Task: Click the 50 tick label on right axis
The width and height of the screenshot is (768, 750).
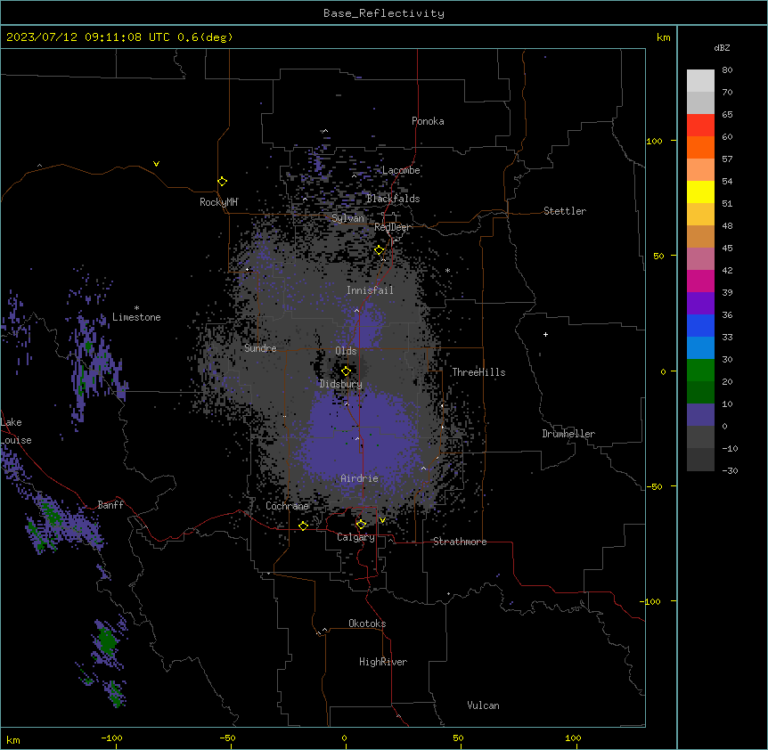Action: point(658,256)
